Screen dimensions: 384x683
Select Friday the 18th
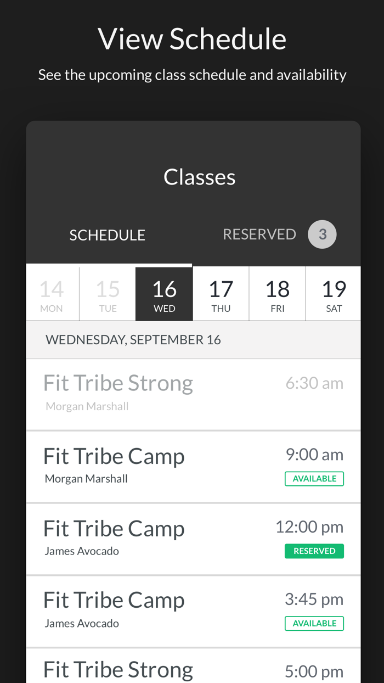[x=278, y=293]
